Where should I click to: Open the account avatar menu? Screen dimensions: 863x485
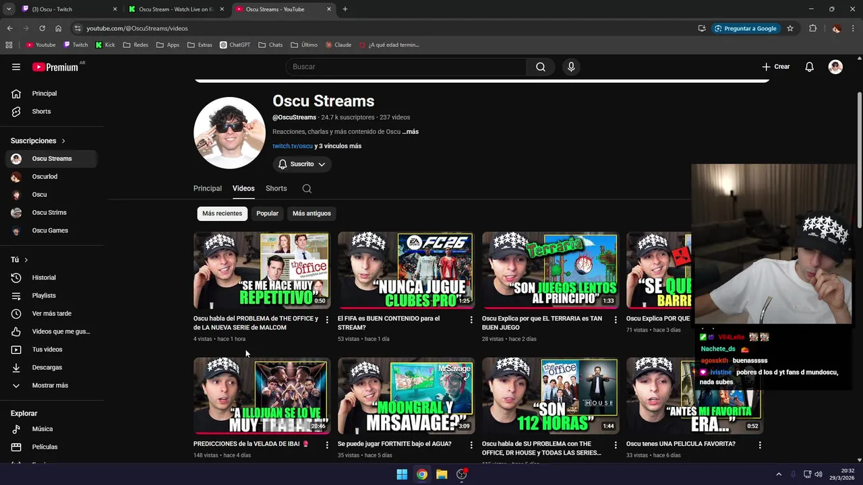[835, 67]
